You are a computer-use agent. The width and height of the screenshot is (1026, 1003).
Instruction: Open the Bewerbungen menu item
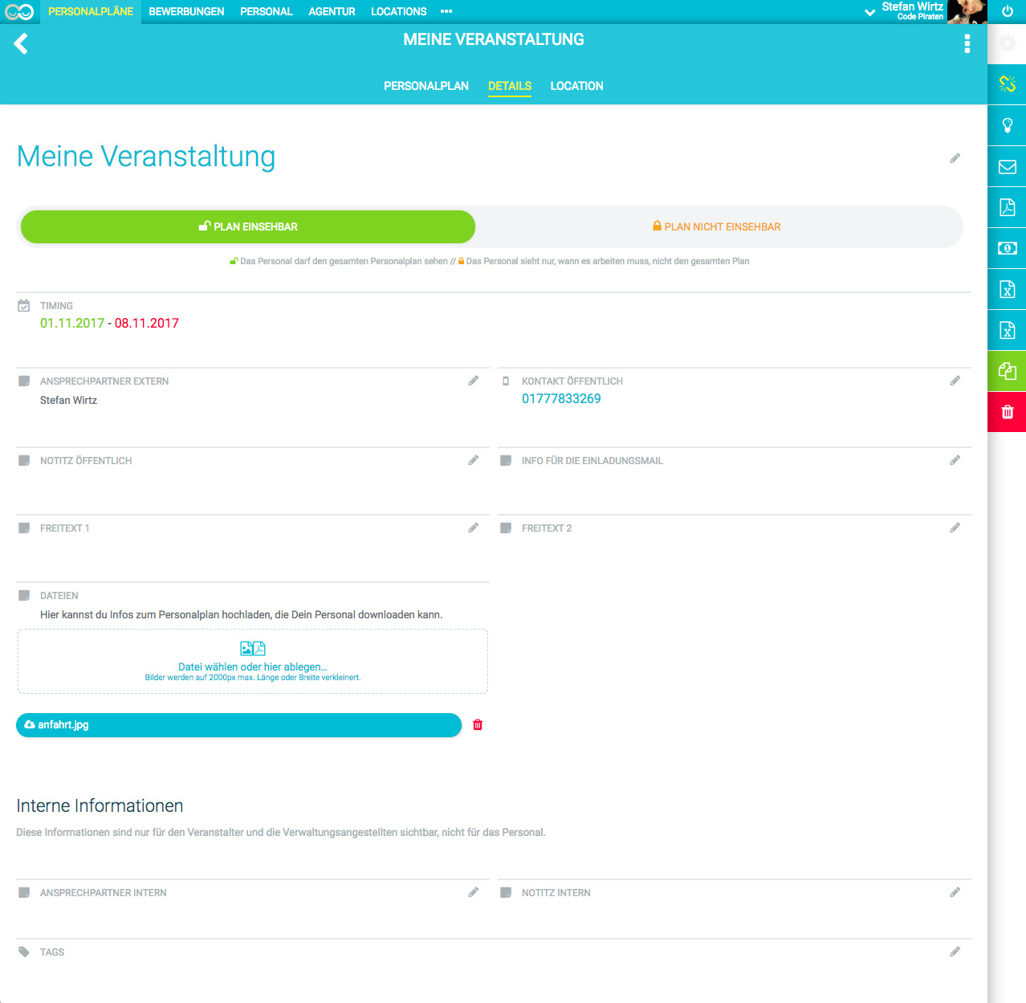pyautogui.click(x=186, y=11)
